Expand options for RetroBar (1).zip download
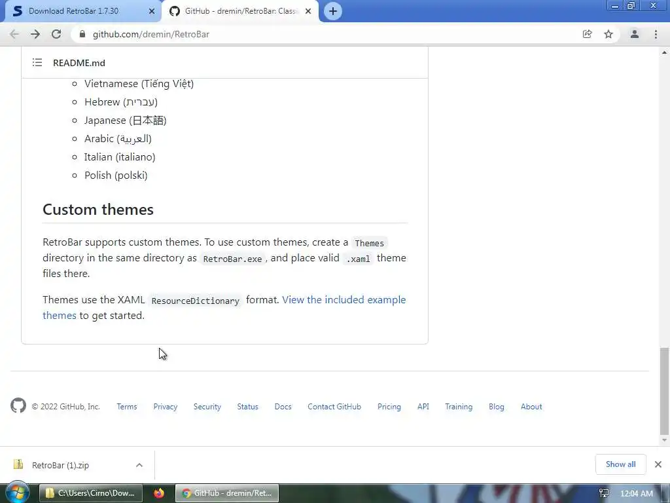 pos(139,465)
